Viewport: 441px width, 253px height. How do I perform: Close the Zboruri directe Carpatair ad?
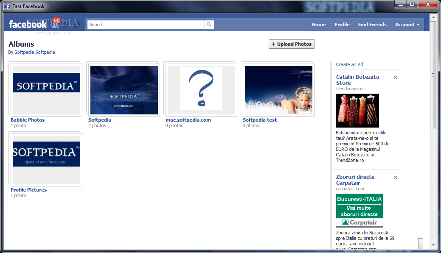coord(395,177)
